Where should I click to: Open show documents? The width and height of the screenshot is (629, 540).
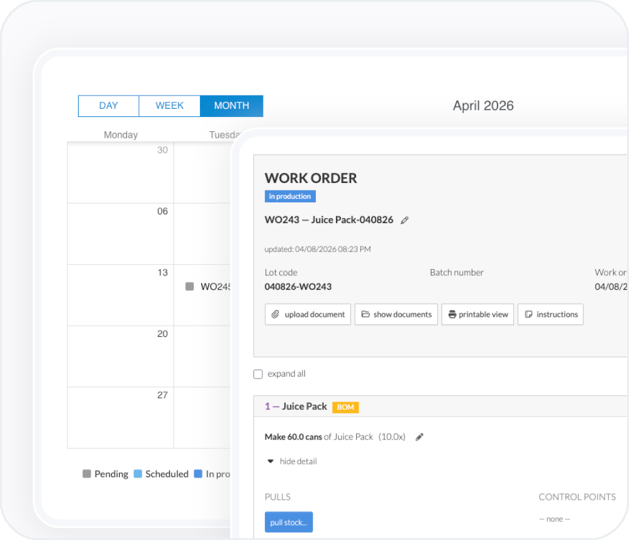[x=396, y=314]
